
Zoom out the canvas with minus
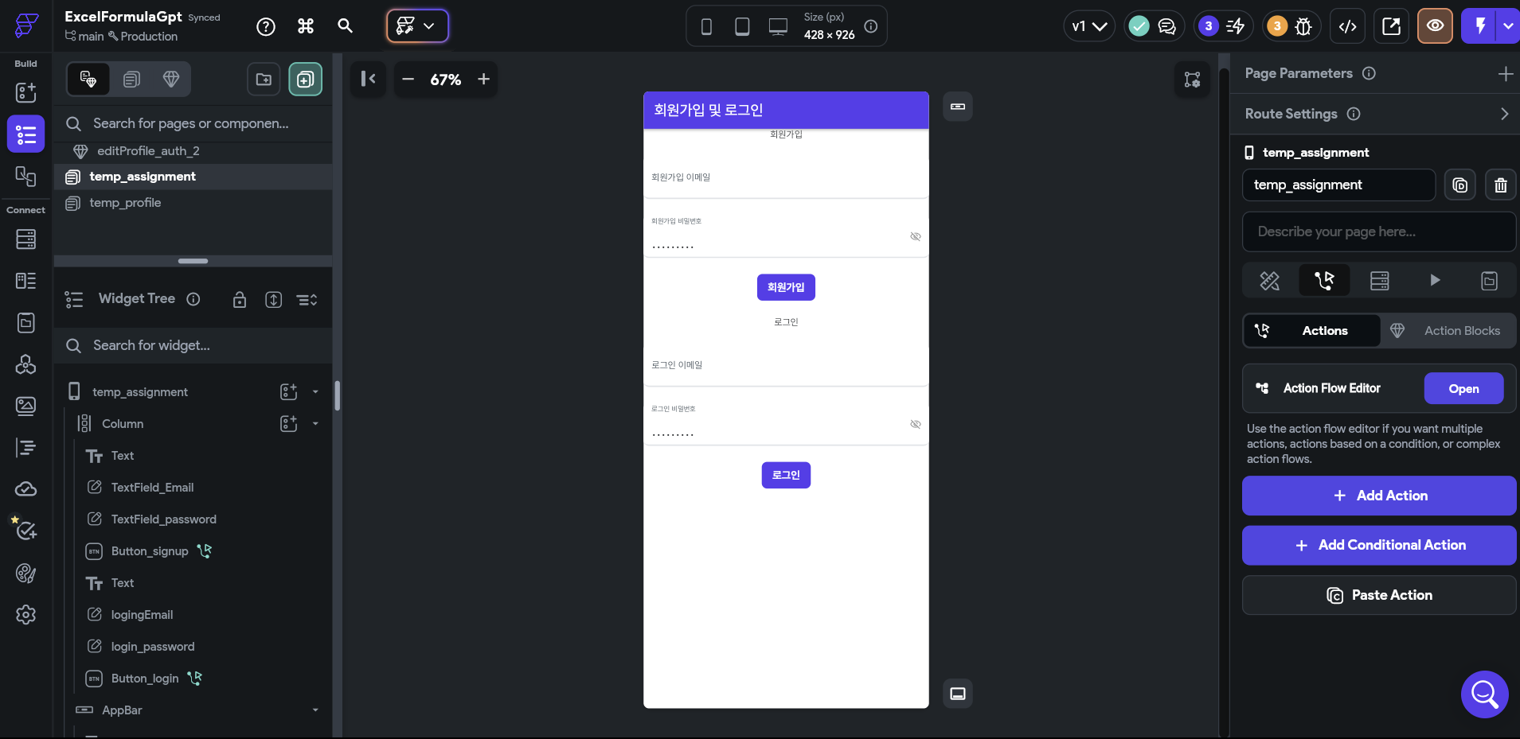coord(408,79)
